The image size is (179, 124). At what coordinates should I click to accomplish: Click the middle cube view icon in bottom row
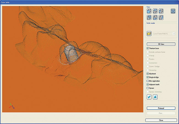coord(155,17)
